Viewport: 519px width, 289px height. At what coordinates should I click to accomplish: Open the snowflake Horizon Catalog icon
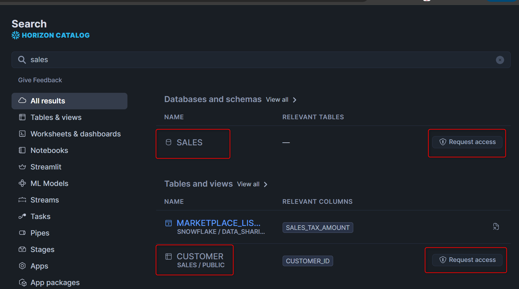16,35
